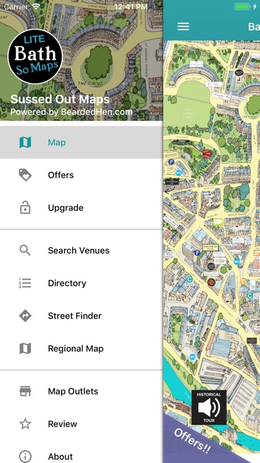This screenshot has height=463, width=260.
Task: Tap the hamburger menu icon
Action: coord(183,27)
